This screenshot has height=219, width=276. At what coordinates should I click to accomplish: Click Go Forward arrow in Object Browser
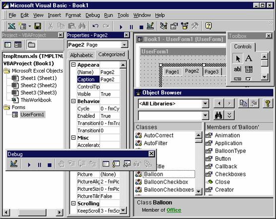229,103
